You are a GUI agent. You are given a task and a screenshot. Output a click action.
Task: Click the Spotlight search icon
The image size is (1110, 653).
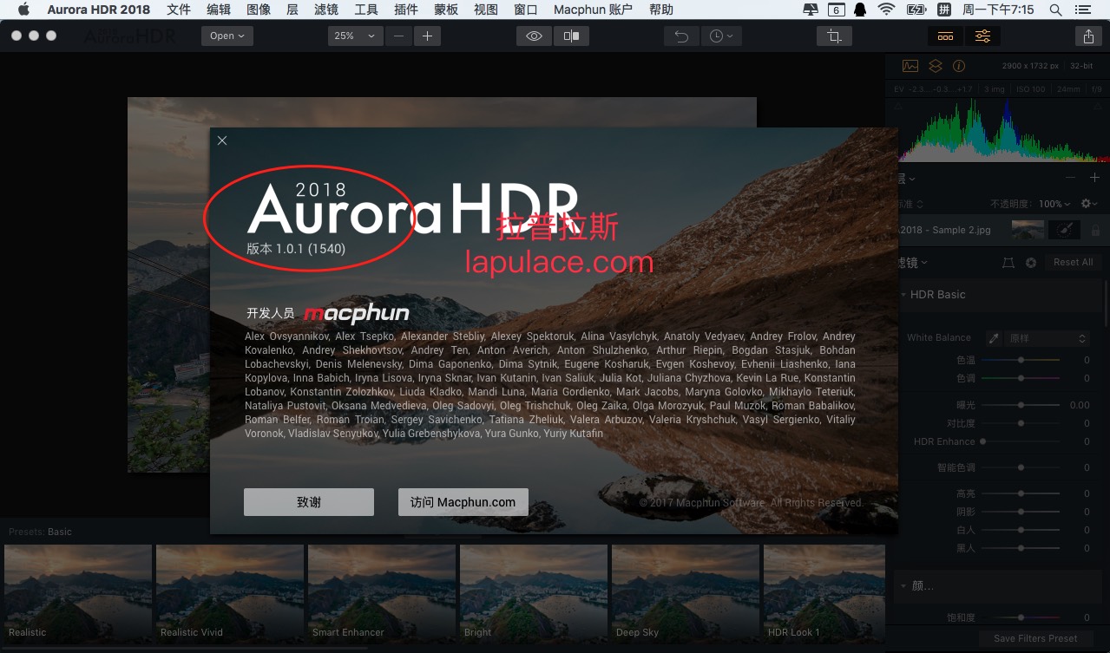click(1055, 10)
